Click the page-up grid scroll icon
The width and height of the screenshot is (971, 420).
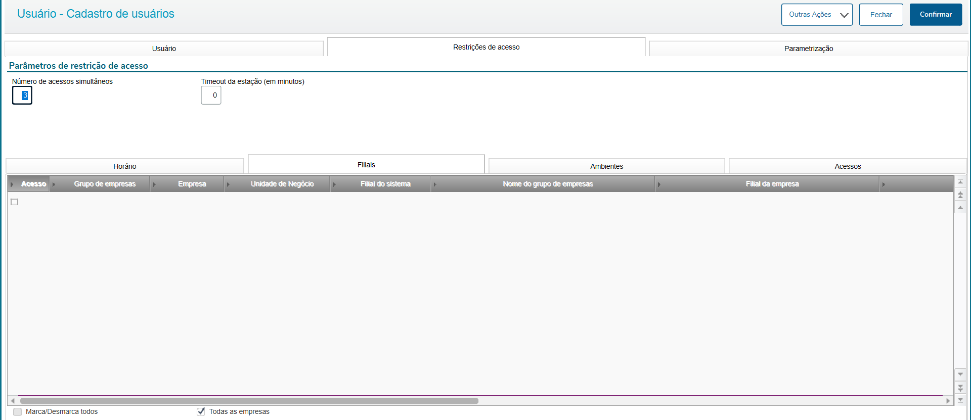(x=960, y=195)
